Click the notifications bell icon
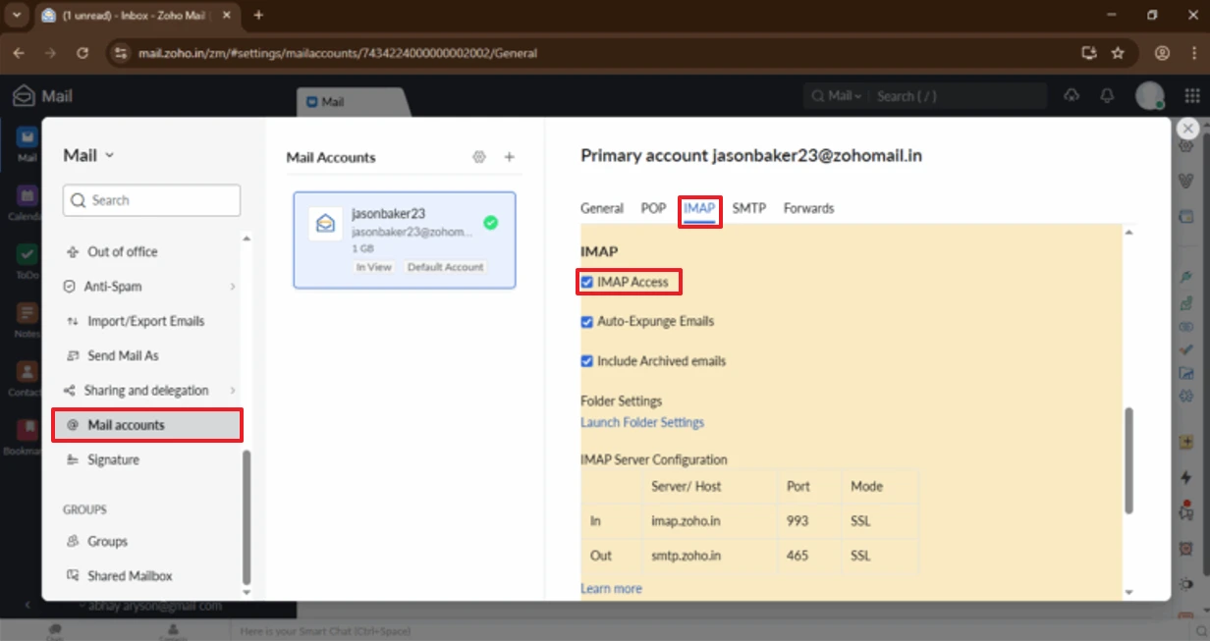 pos(1107,95)
